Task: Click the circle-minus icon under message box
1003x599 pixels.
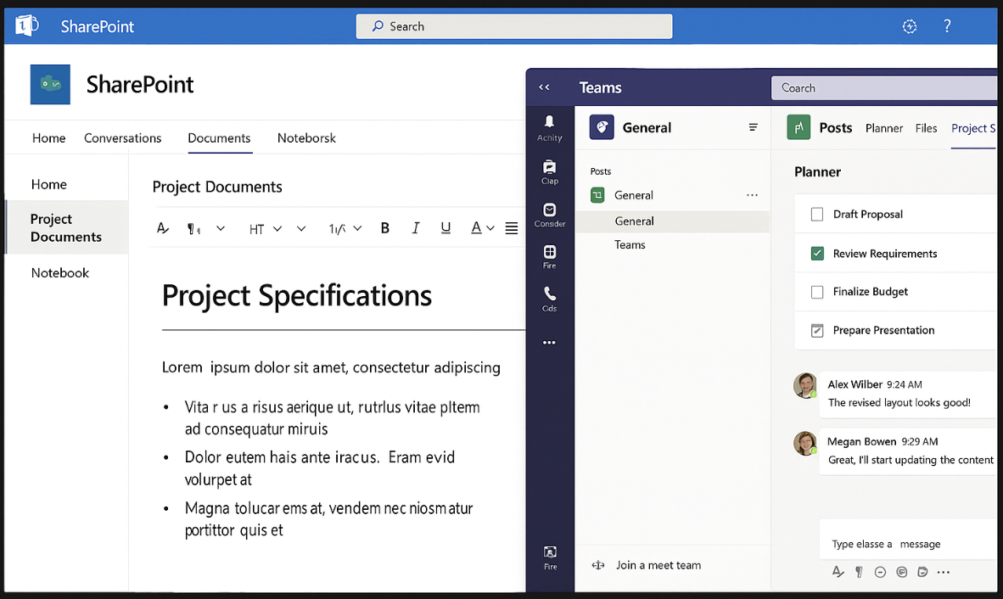Action: (x=880, y=572)
